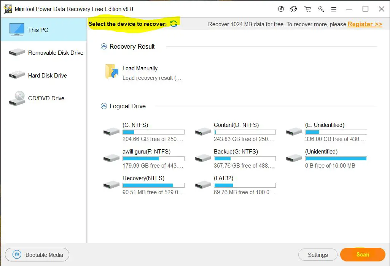Click the Load Manually label
Viewport: 390px width, 266px height.
click(x=140, y=68)
